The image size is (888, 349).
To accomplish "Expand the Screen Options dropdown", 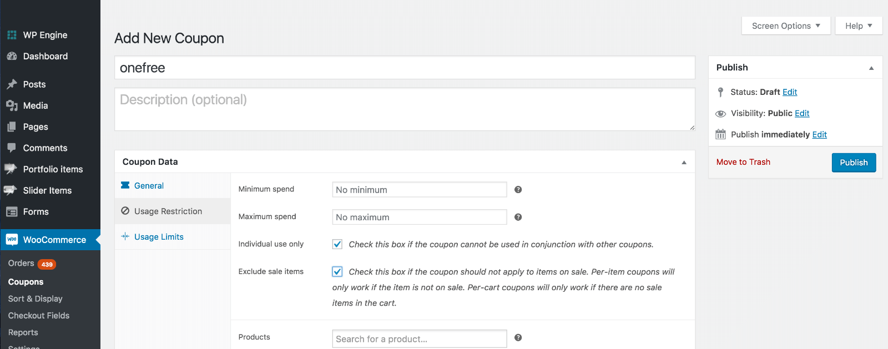I will 785,26.
